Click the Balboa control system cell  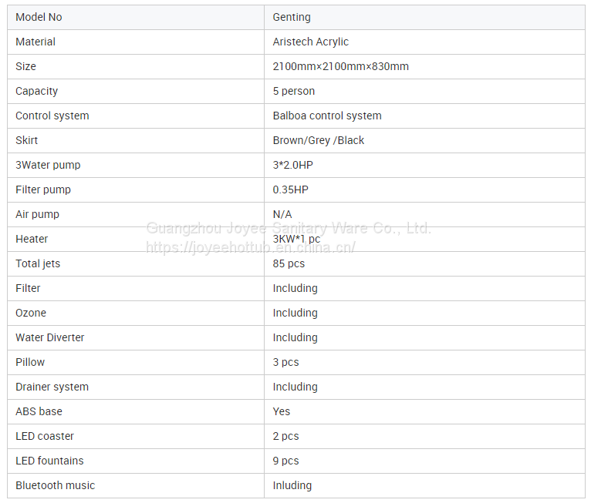click(x=327, y=116)
